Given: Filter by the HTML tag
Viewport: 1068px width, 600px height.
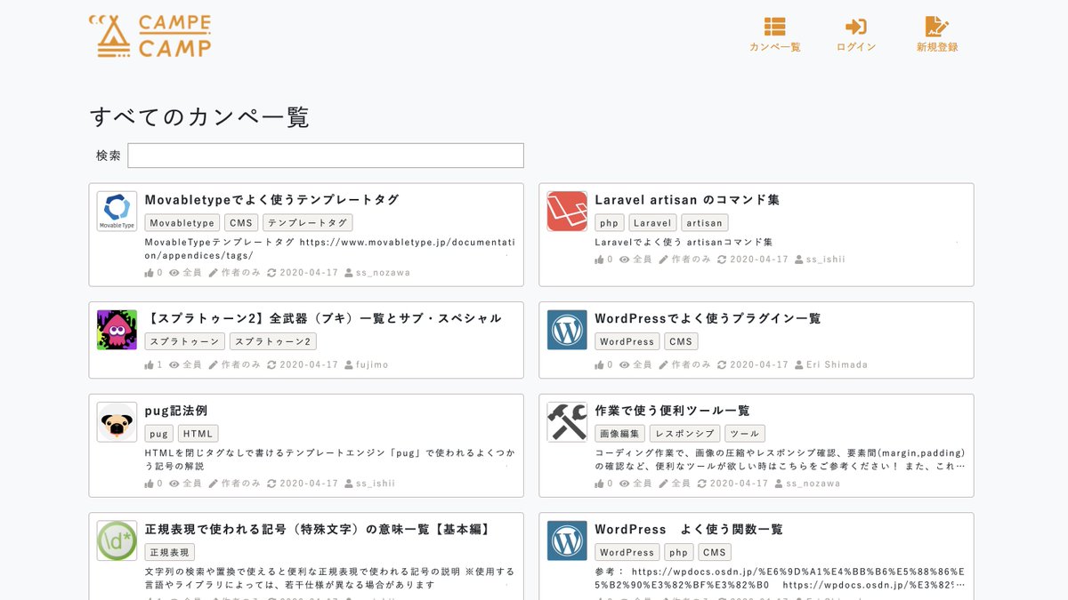Looking at the screenshot, I should tap(198, 434).
